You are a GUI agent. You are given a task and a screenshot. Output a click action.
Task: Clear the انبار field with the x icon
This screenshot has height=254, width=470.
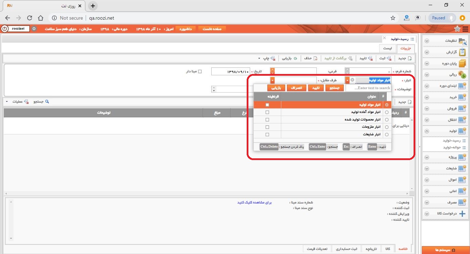pyautogui.click(x=352, y=80)
